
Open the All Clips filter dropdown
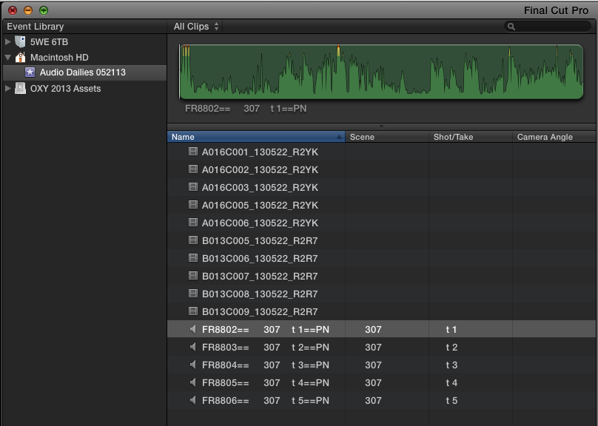click(196, 27)
